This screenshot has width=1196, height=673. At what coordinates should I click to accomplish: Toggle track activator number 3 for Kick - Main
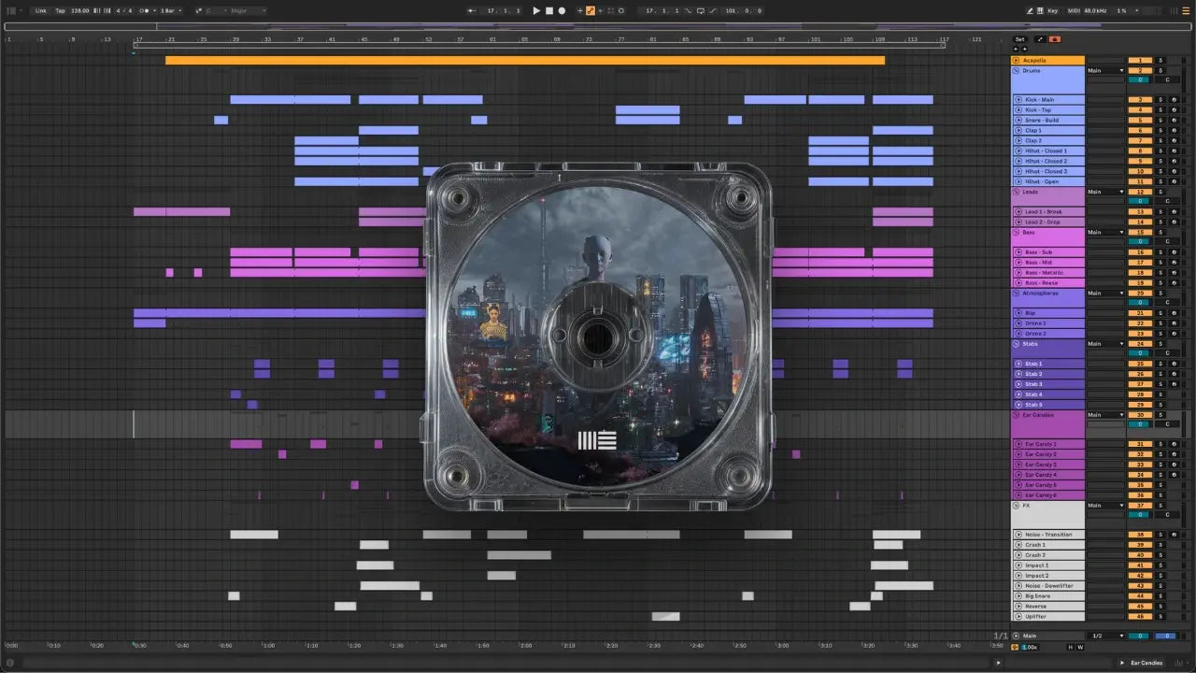pos(1140,100)
